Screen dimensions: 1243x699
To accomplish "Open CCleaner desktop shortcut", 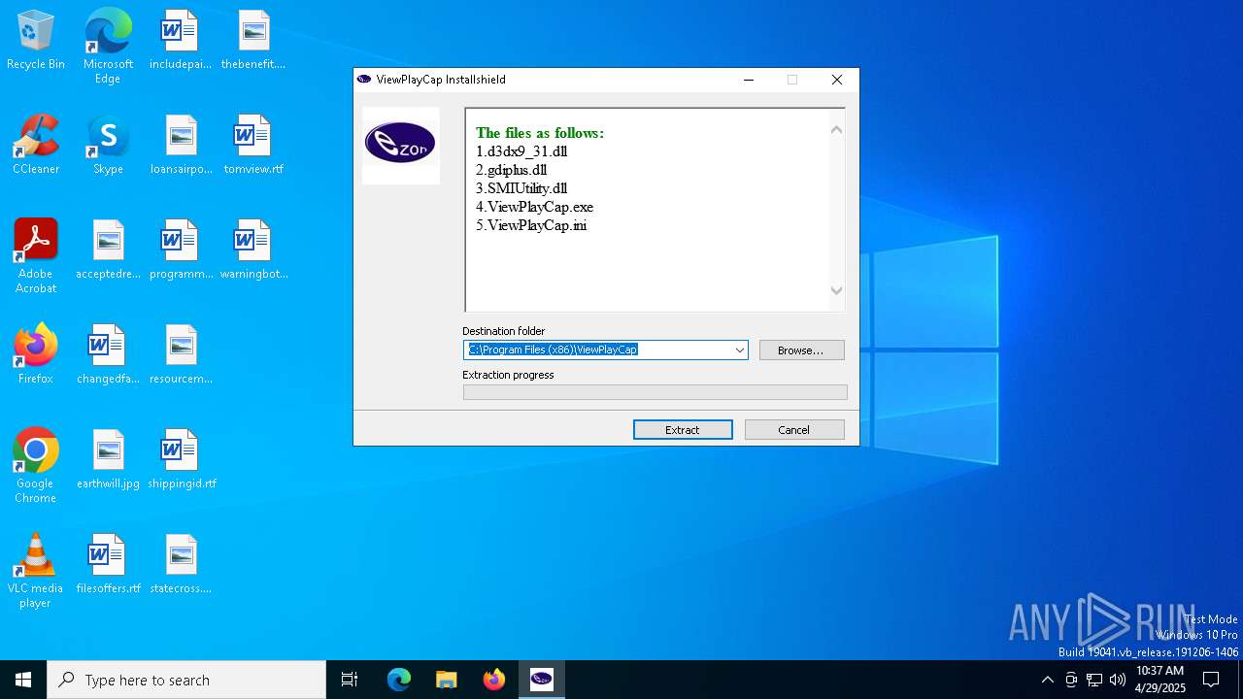I will click(36, 146).
